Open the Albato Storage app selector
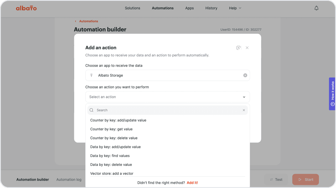 pyautogui.click(x=167, y=75)
